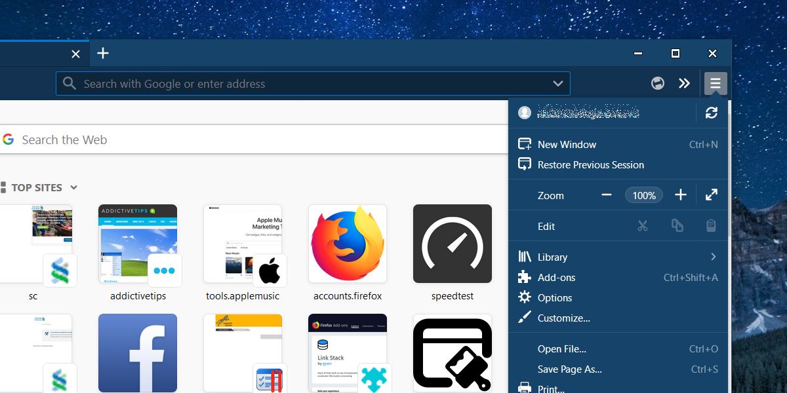Click the Cut scissors icon
The height and width of the screenshot is (393, 787).
(x=642, y=226)
